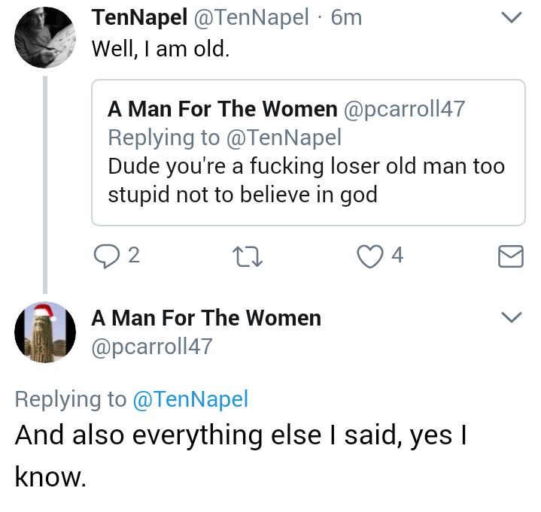Click the retweet arrows icon

pos(248,256)
